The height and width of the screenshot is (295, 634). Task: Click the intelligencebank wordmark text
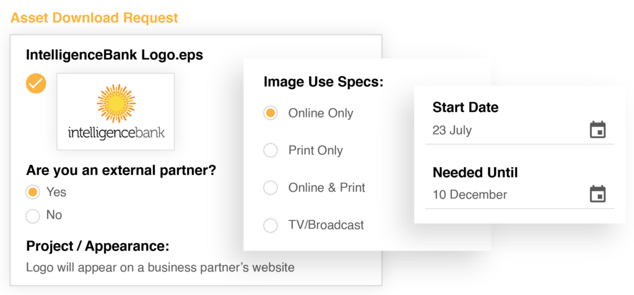pos(116,134)
